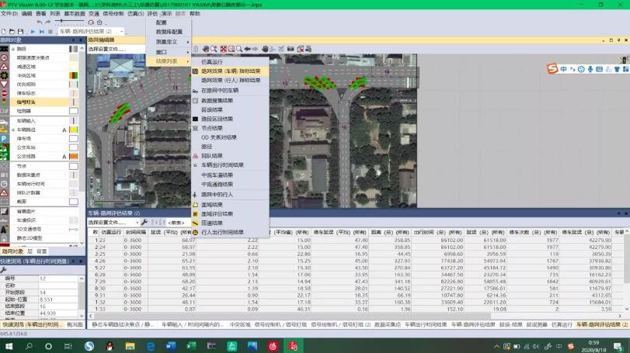The height and width of the screenshot is (353, 630).
Task: Toggle label A for 公交线路 row
Action: (x=64, y=157)
